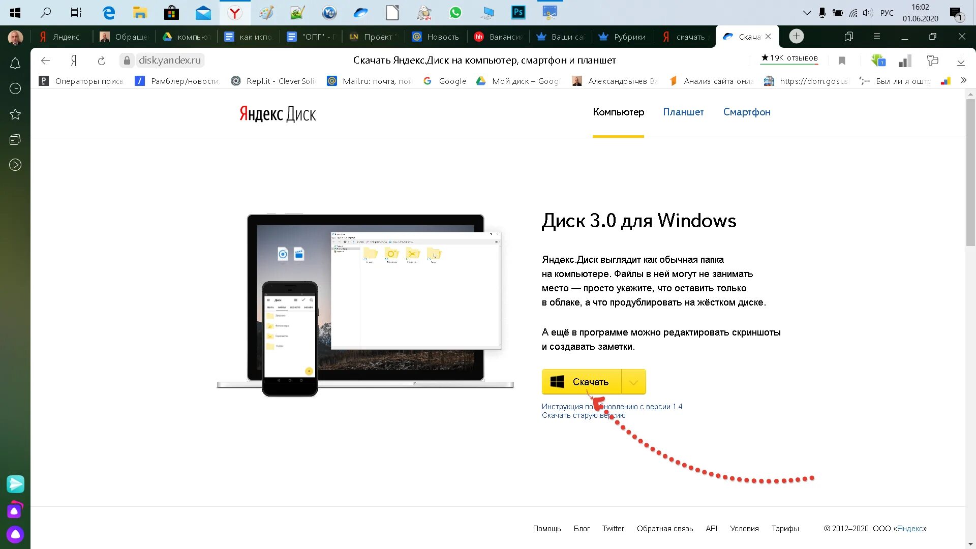The height and width of the screenshot is (549, 976).
Task: Open Инструкция по обновлению с версии 1.4 link
Action: (612, 407)
